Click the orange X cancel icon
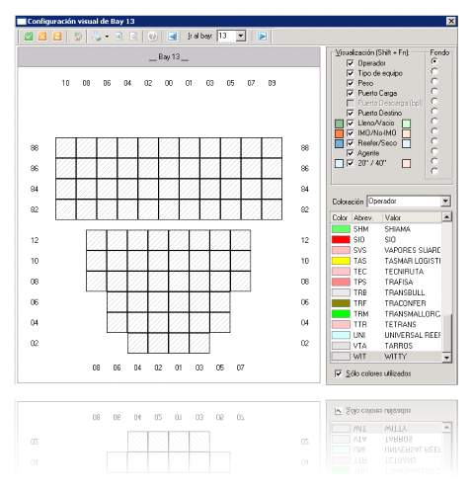 42,37
